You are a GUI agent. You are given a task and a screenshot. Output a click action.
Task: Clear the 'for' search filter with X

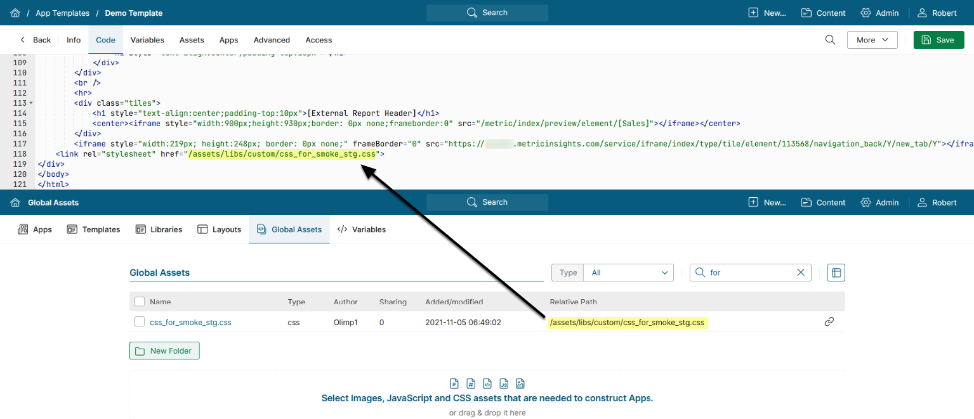(x=801, y=273)
